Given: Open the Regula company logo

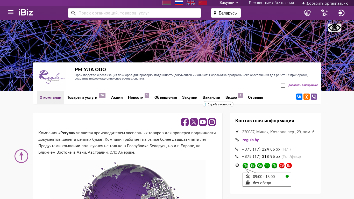Looking at the screenshot, I should pyautogui.click(x=51, y=77).
